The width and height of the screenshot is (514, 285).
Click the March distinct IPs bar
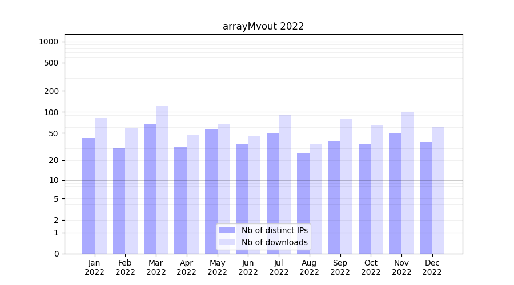150,188
